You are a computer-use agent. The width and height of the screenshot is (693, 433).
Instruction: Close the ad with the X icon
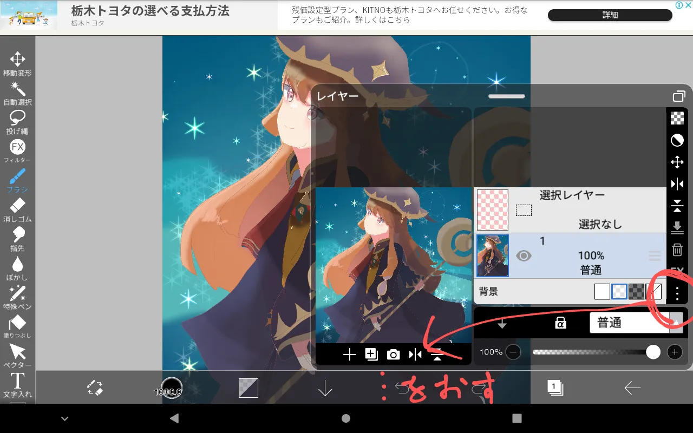[x=688, y=4]
